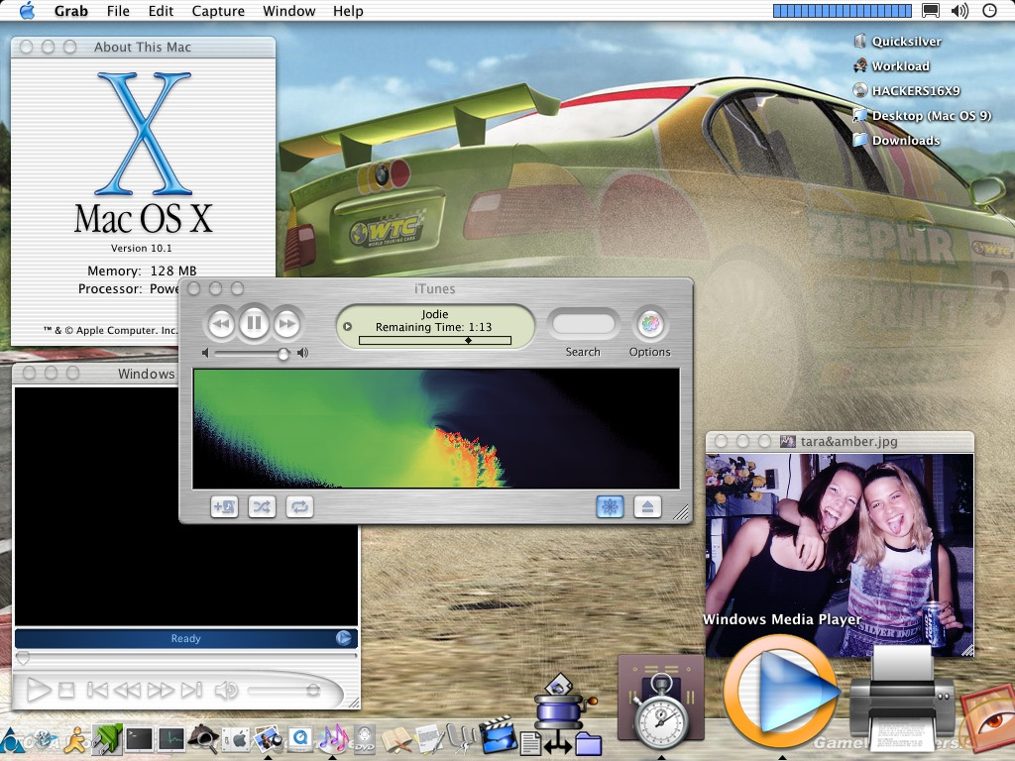This screenshot has height=761, width=1015.
Task: Select the Quicksilver desktop drive
Action: coord(897,41)
